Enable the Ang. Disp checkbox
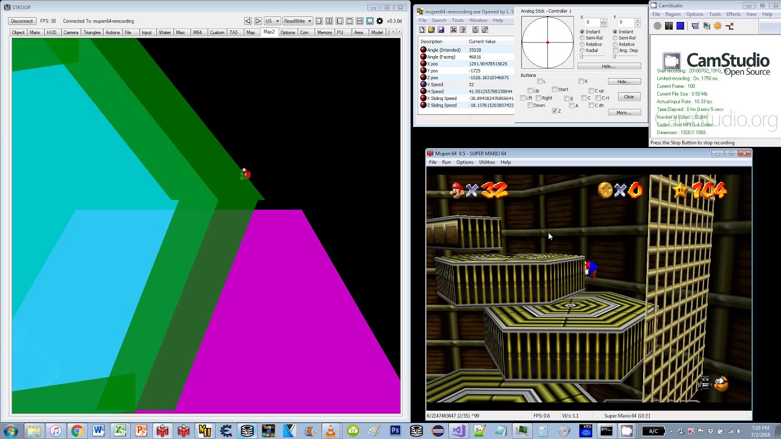This screenshot has width=781, height=439. click(616, 51)
